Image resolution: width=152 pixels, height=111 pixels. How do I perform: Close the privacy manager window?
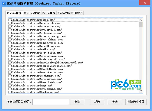[145, 3]
